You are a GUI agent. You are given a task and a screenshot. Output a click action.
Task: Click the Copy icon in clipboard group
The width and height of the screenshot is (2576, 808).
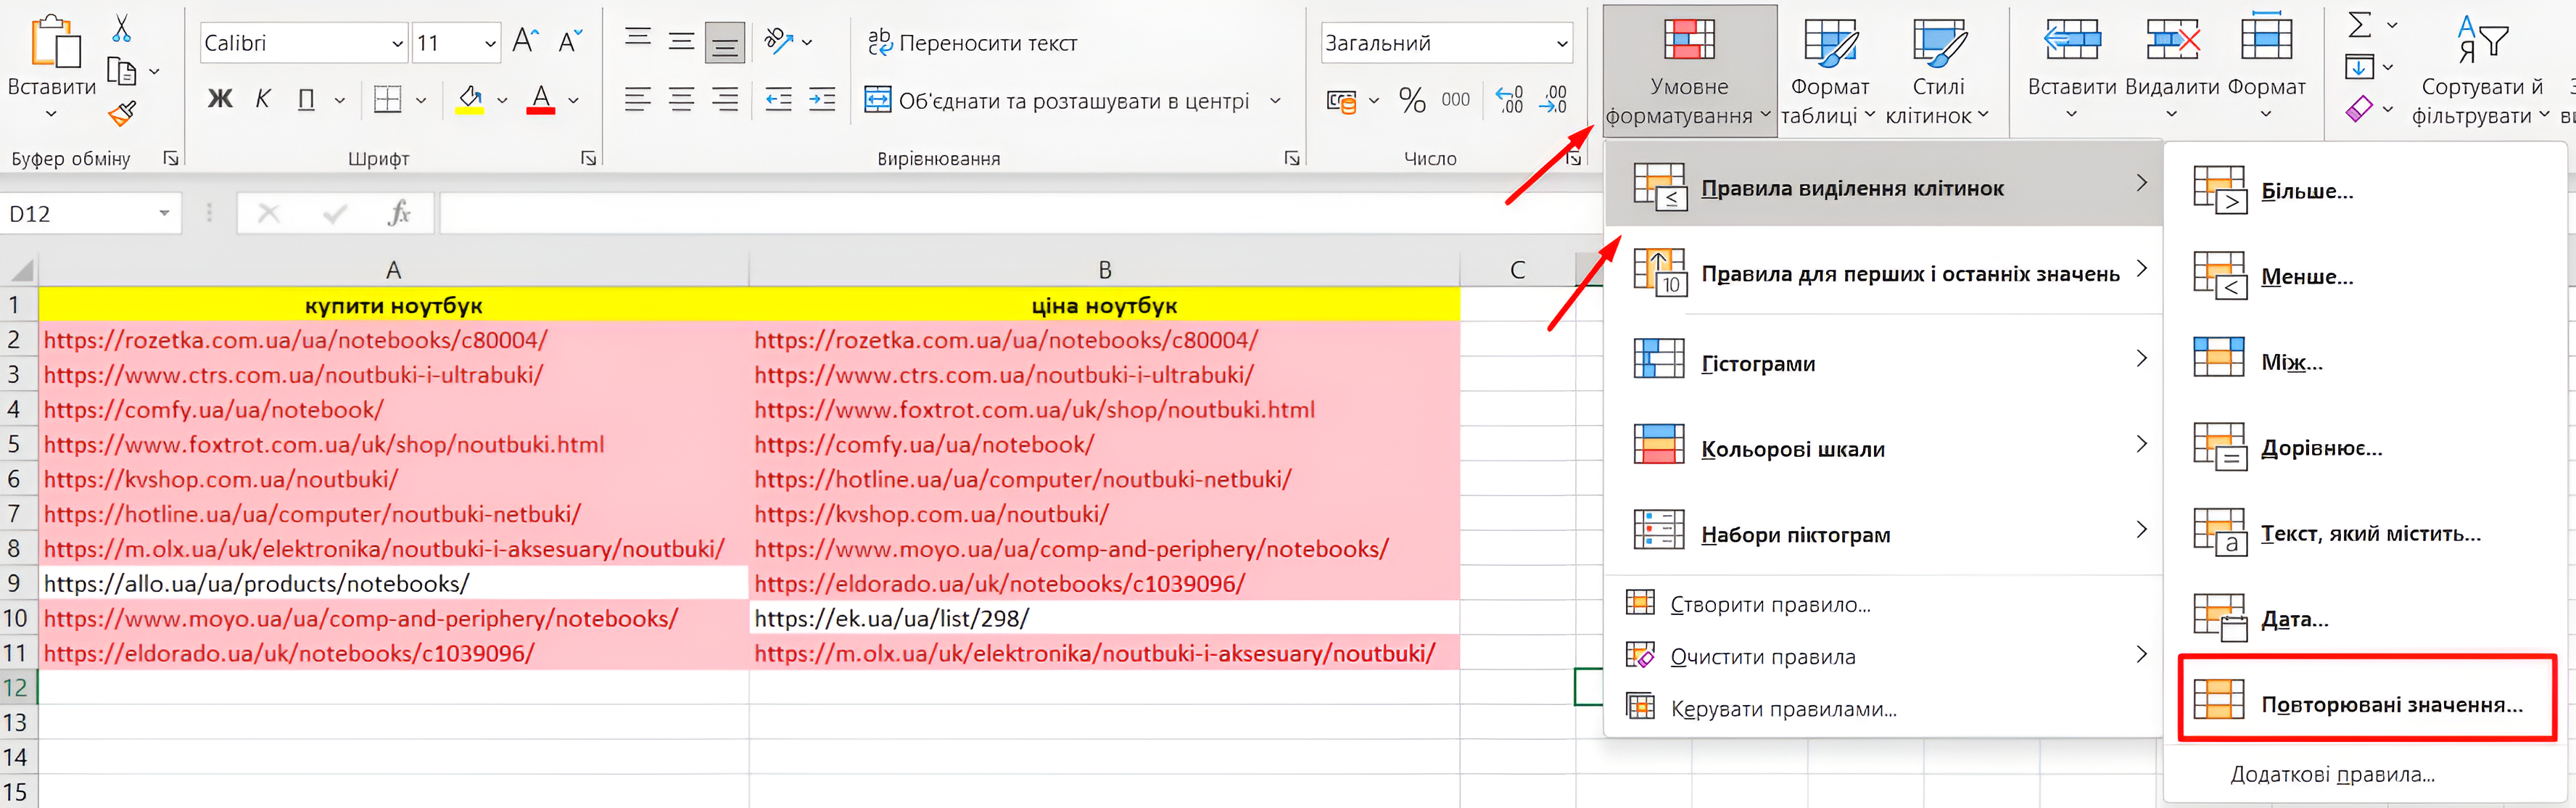point(122,72)
